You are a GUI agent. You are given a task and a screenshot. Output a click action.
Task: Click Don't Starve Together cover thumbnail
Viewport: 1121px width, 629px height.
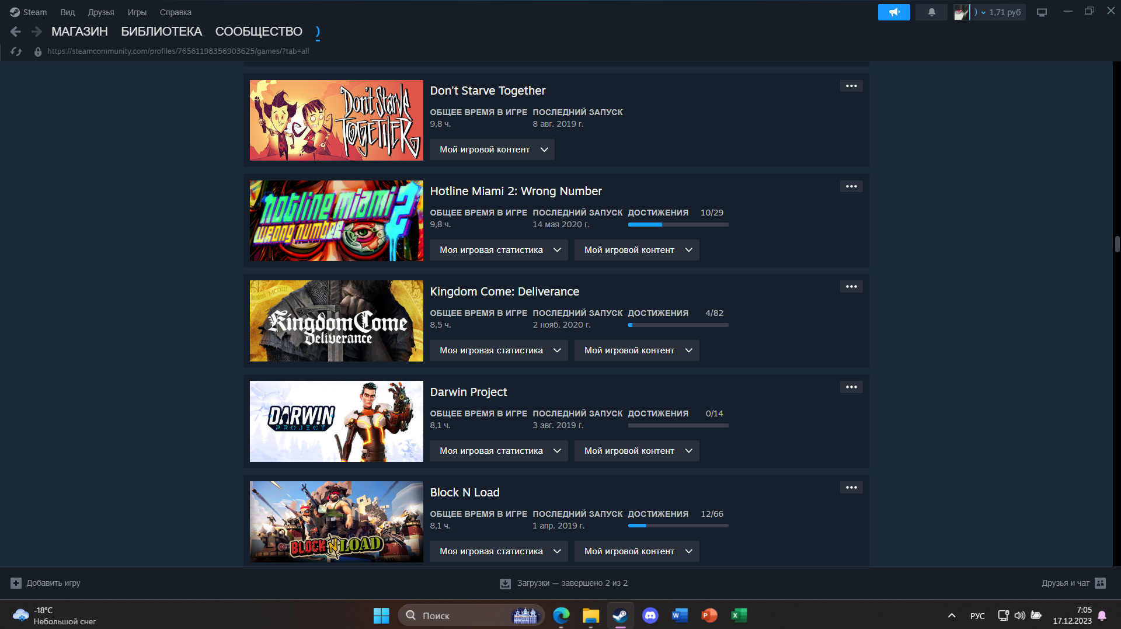tap(336, 120)
